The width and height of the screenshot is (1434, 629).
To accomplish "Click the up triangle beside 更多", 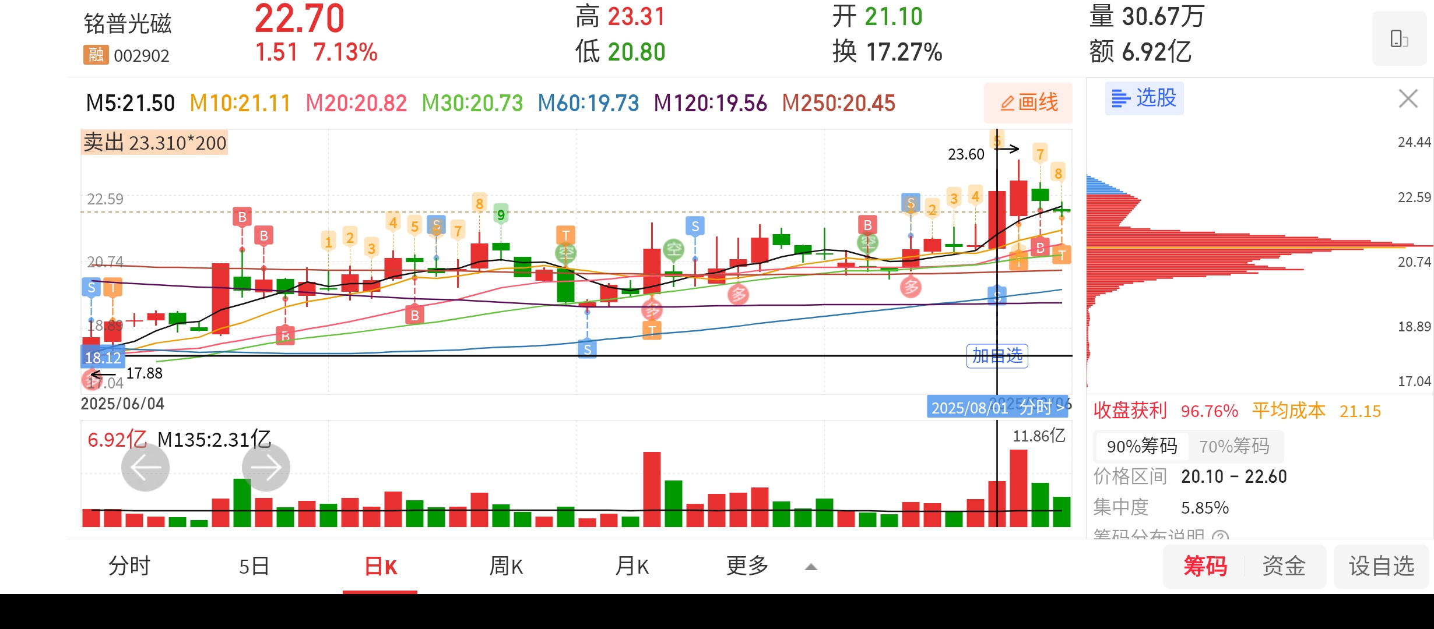I will (x=811, y=567).
